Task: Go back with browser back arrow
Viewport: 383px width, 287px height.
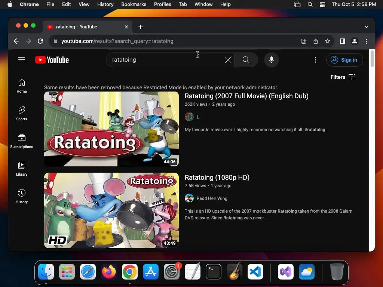Action: coord(16,41)
